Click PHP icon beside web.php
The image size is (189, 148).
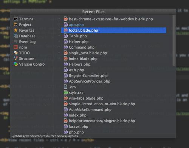click(66, 70)
